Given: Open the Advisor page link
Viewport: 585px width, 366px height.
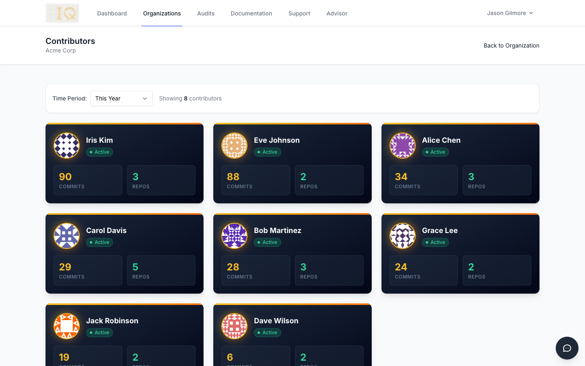Looking at the screenshot, I should 337,13.
